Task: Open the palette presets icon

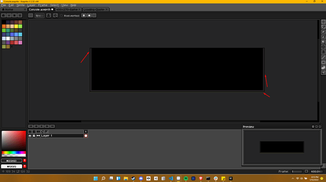Action: tap(14, 16)
